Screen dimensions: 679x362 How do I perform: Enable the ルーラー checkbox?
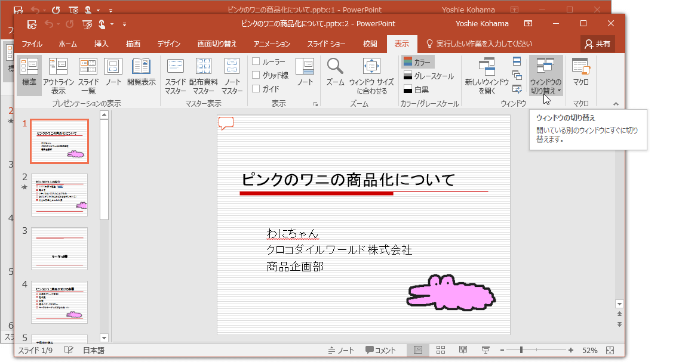[x=257, y=61]
